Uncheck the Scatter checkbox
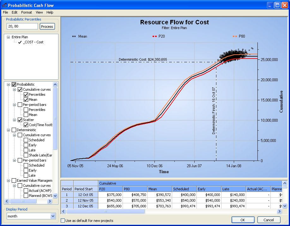This screenshot has width=290, height=226. (x=20, y=120)
